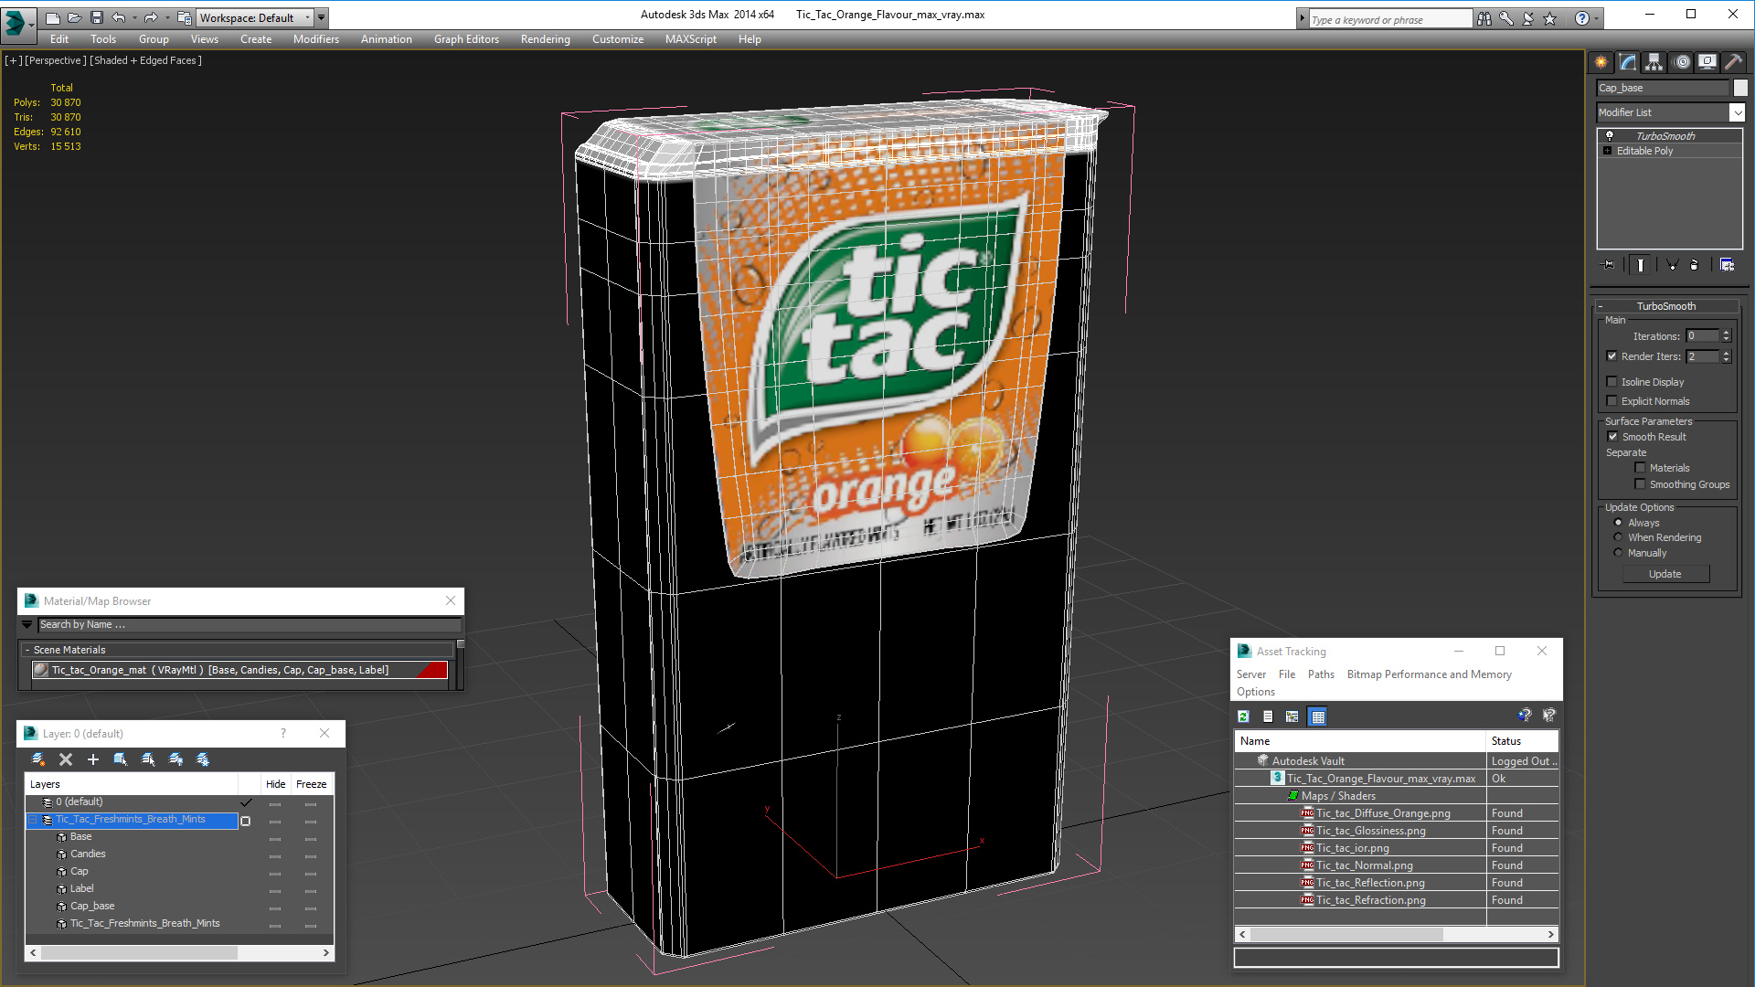Click the Undo arrow icon
1755x987 pixels.
118,17
